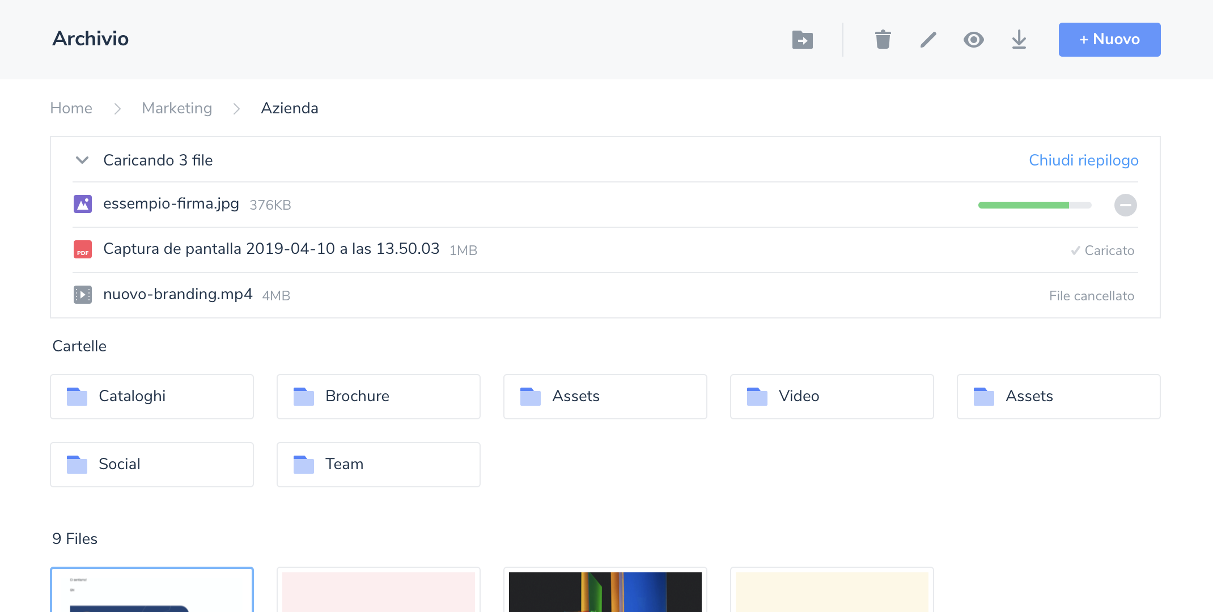Select the first highlighted file thumbnail
Screen dimensions: 1213x612
pyautogui.click(x=152, y=590)
